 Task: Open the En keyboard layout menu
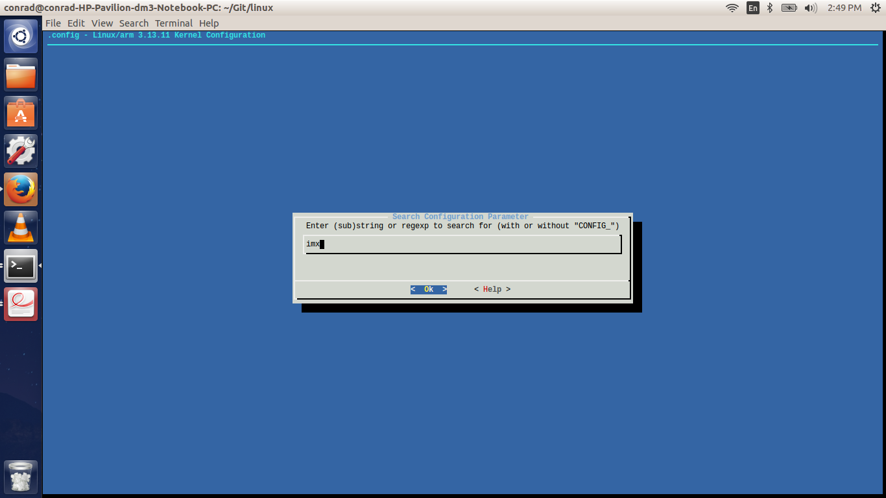click(752, 8)
